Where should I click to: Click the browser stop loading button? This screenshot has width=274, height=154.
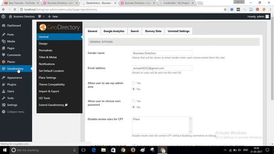pos(15,9)
